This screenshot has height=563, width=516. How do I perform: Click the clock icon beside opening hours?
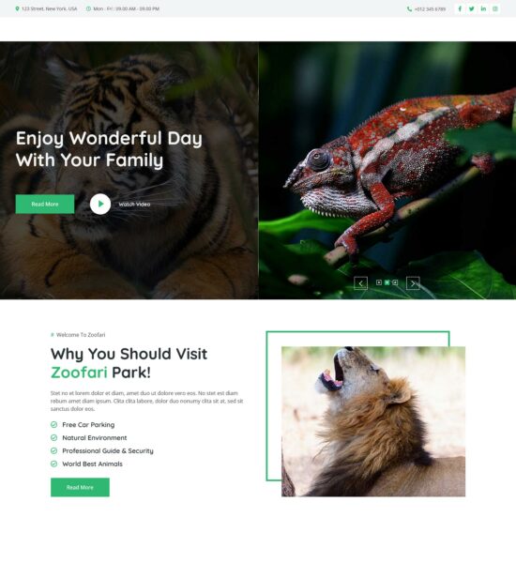click(x=88, y=8)
